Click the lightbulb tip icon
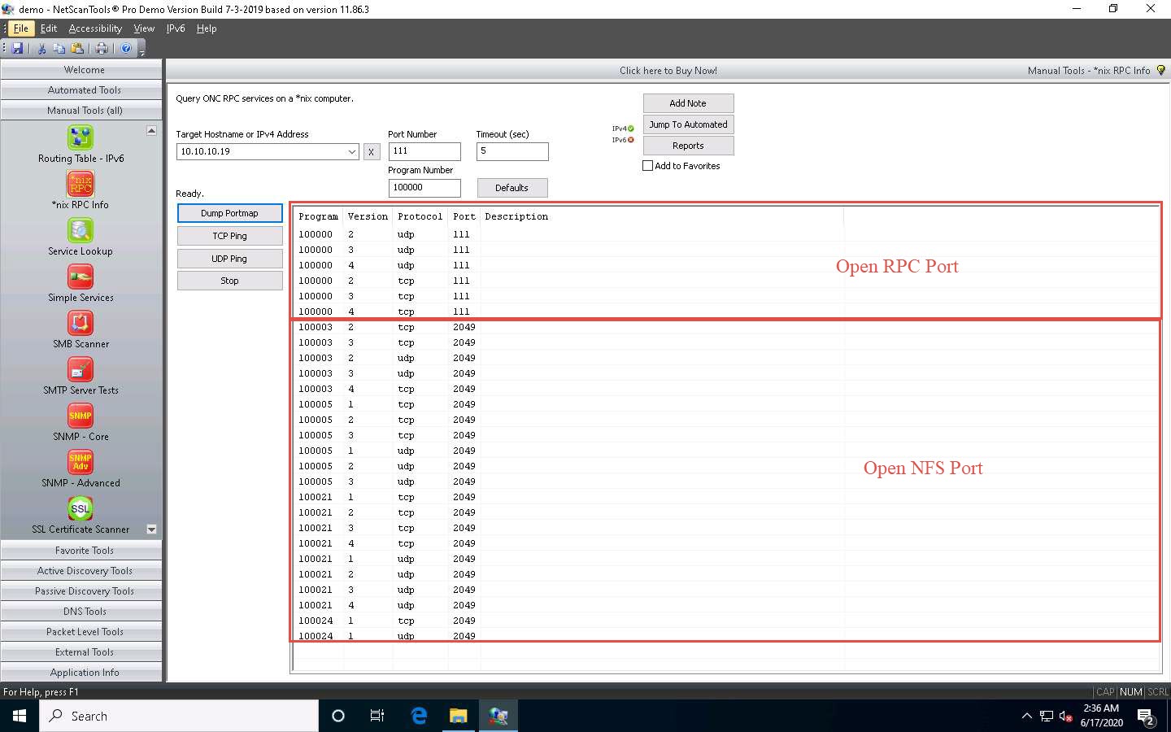Image resolution: width=1171 pixels, height=732 pixels. (x=1161, y=71)
